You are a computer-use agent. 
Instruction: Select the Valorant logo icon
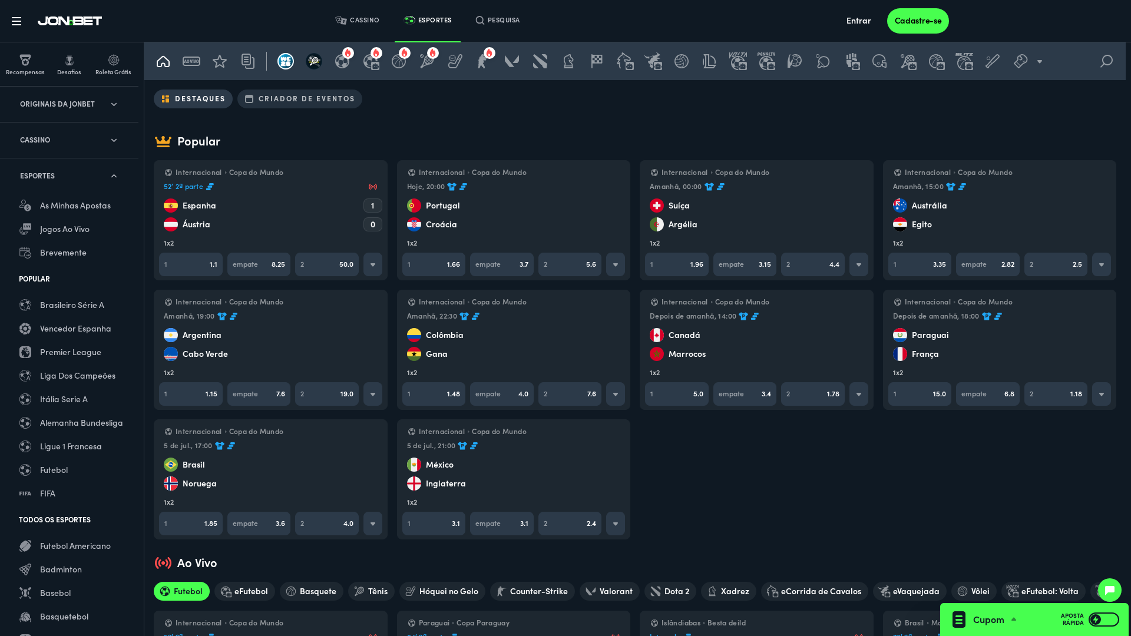(512, 61)
